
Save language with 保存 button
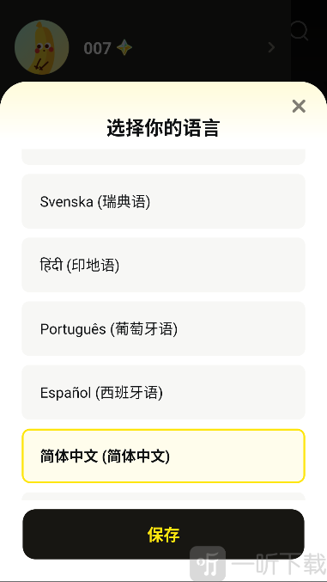[x=163, y=534]
